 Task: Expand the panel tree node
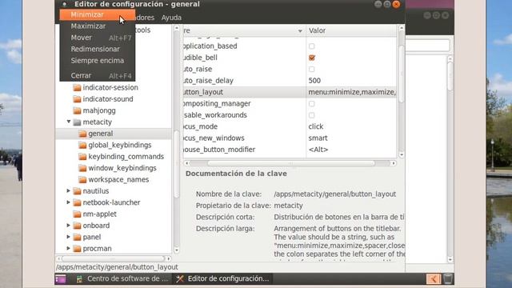point(69,237)
